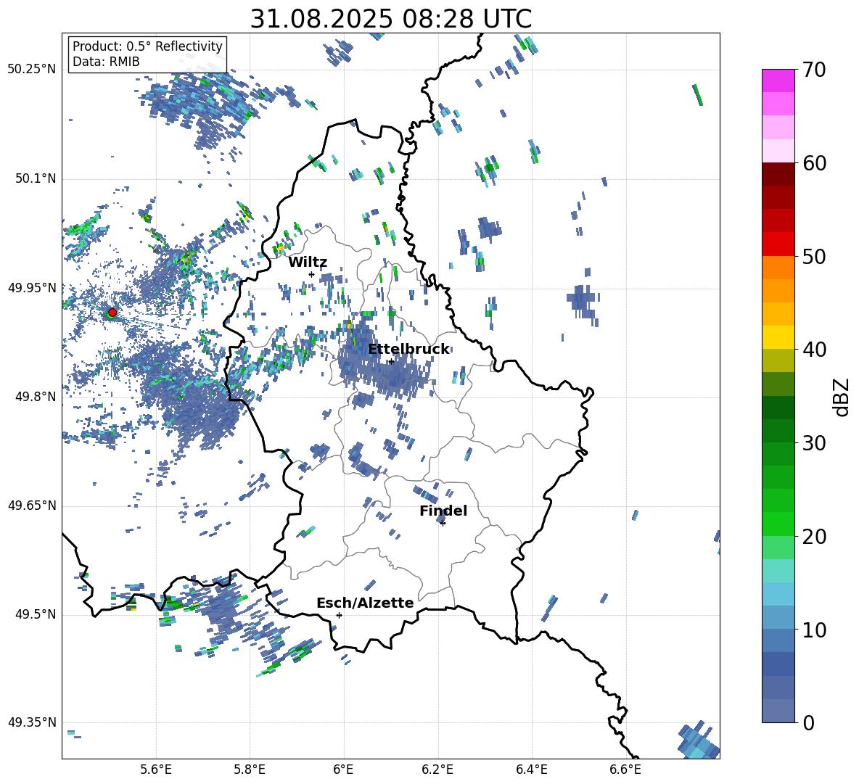Click the 5.8°E longitude label
Screen dimensions: 859x784
point(250,769)
